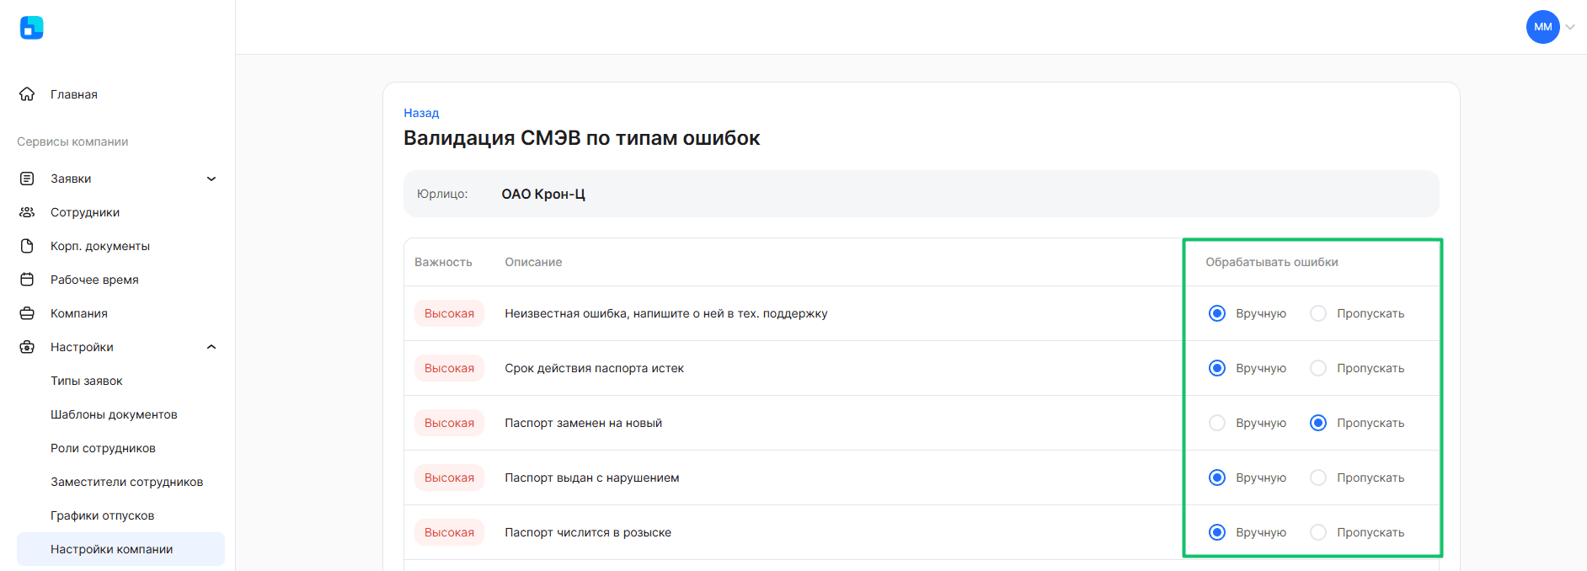Go to Главная page
This screenshot has height=571, width=1587.
tap(74, 94)
